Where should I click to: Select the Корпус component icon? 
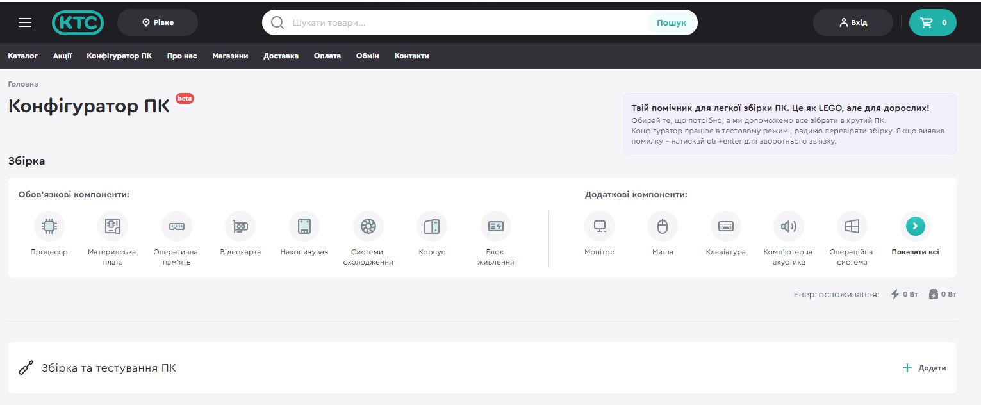pyautogui.click(x=432, y=226)
